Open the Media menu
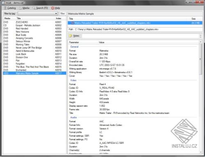Screen dimensions: 205x157 pos(24,8)
